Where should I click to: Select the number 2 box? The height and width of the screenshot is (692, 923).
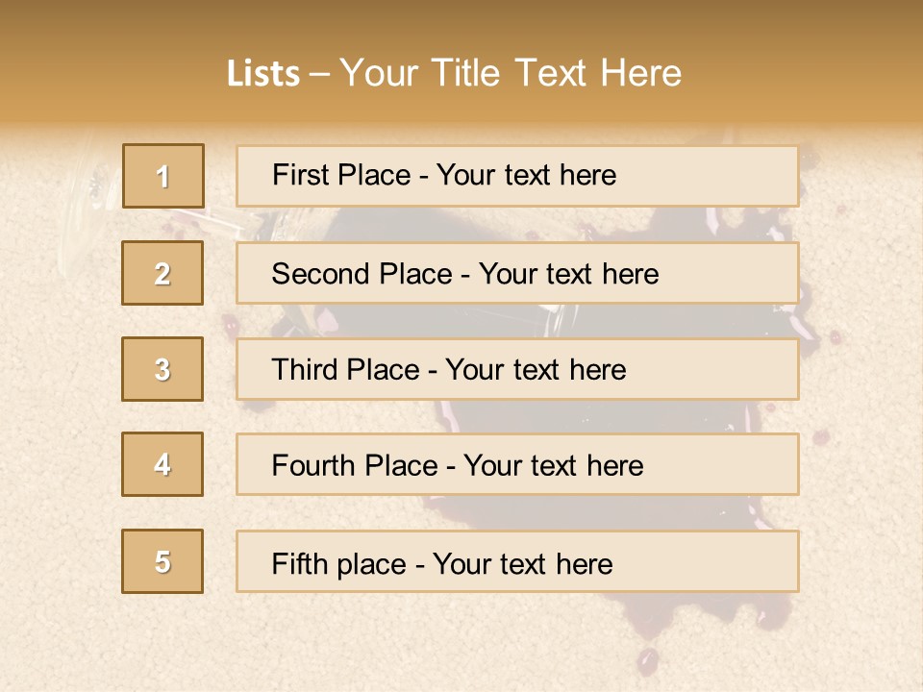162,273
